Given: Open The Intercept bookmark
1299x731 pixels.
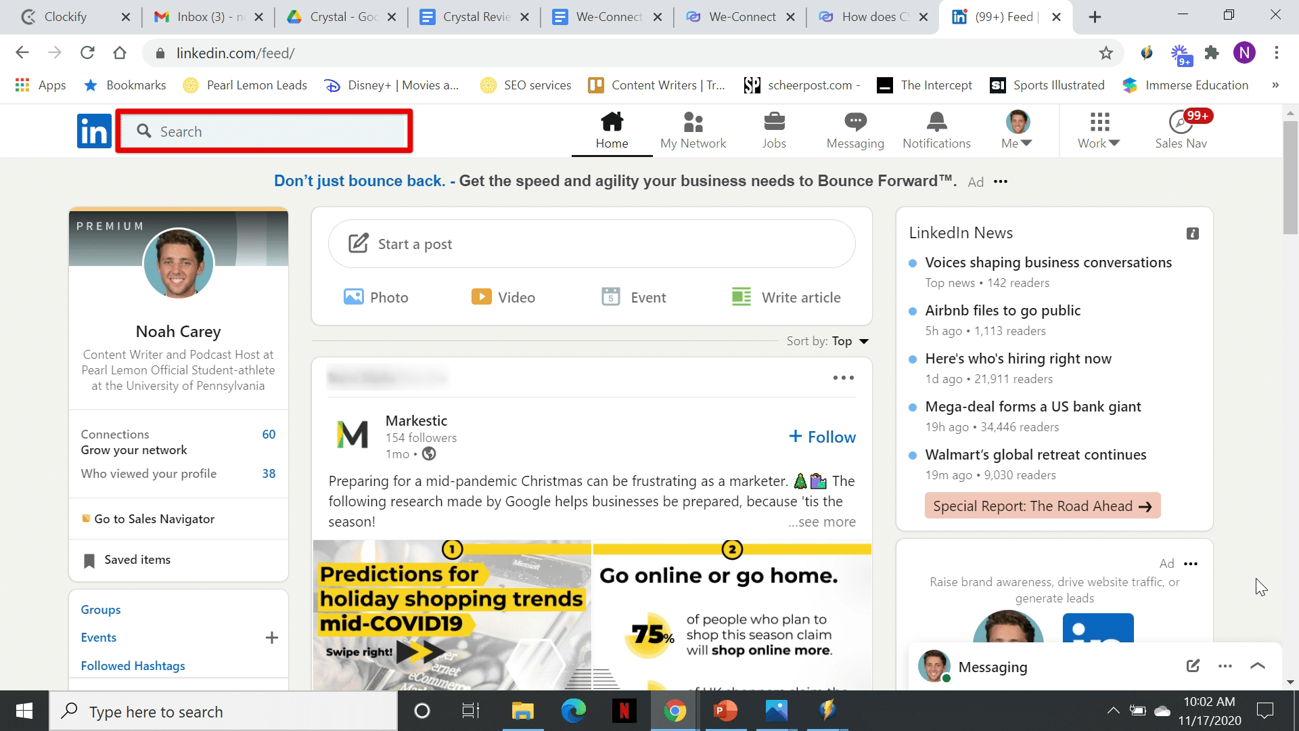Looking at the screenshot, I should point(925,85).
